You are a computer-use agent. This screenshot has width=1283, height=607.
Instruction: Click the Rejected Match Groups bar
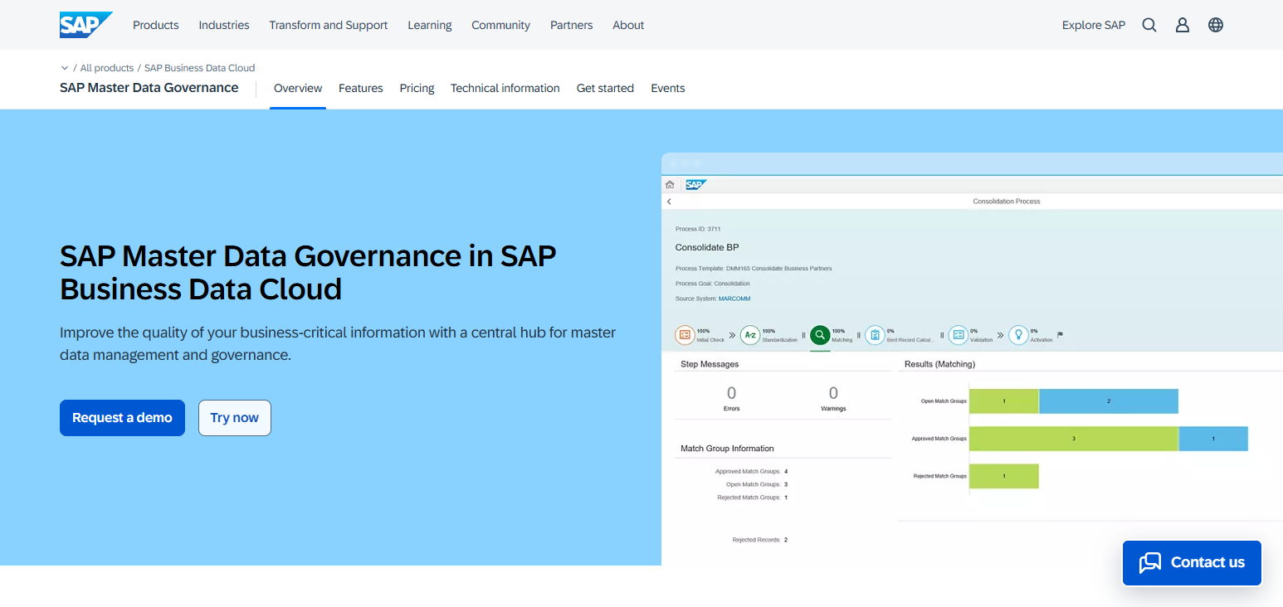pos(1004,476)
